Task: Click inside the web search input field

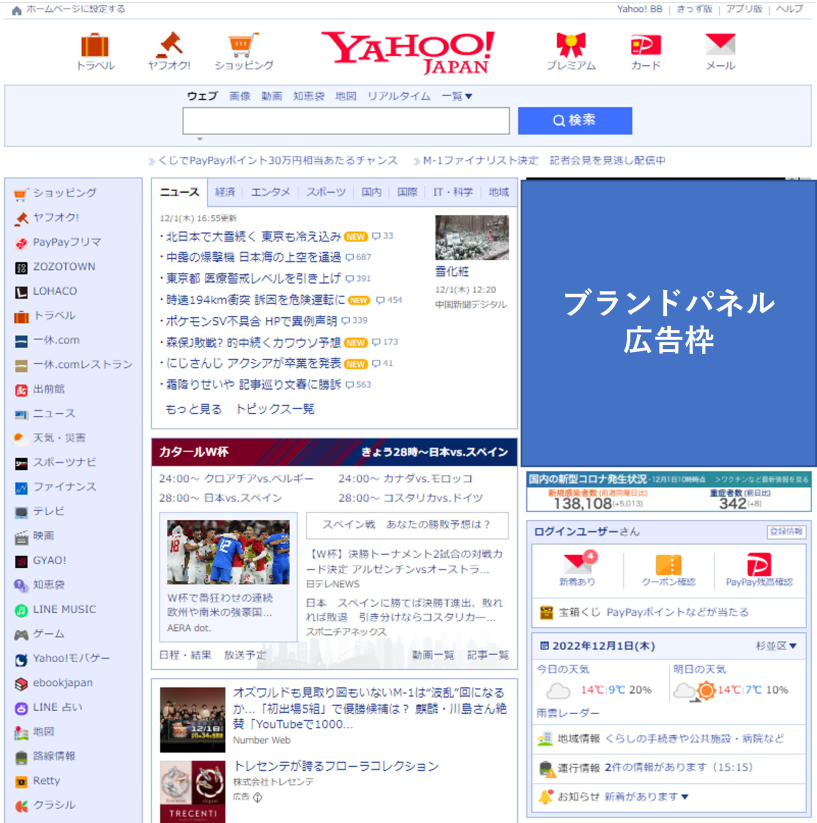Action: [347, 120]
